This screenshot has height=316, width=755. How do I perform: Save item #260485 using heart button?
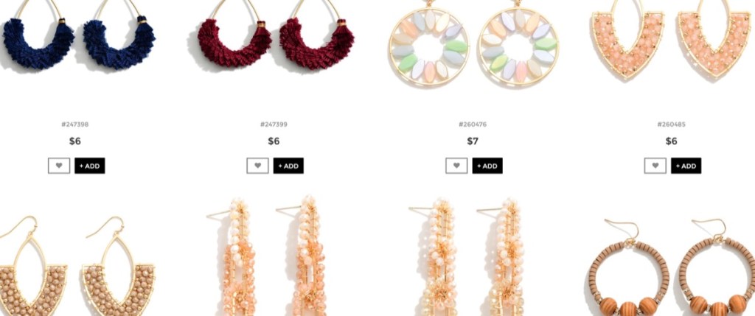pyautogui.click(x=655, y=166)
